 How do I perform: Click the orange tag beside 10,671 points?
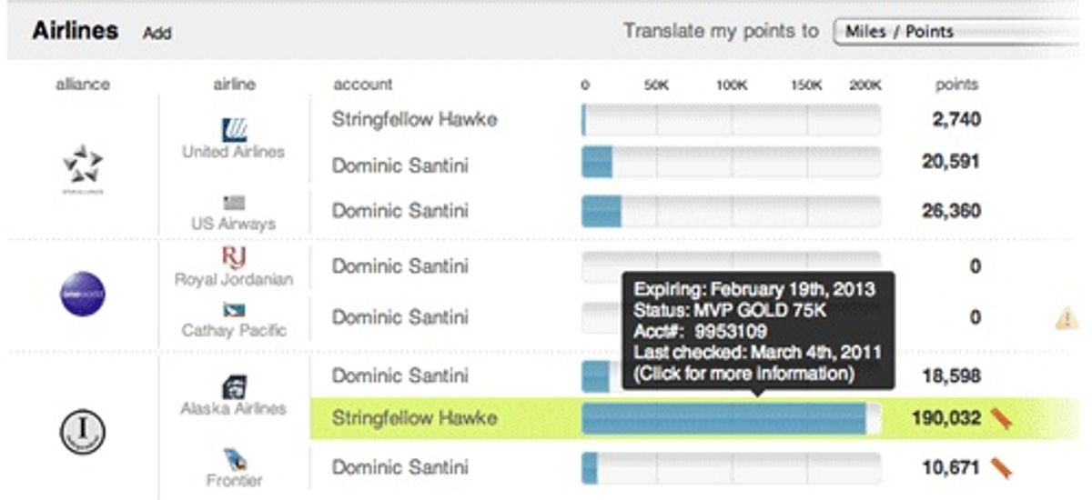pos(1001,468)
